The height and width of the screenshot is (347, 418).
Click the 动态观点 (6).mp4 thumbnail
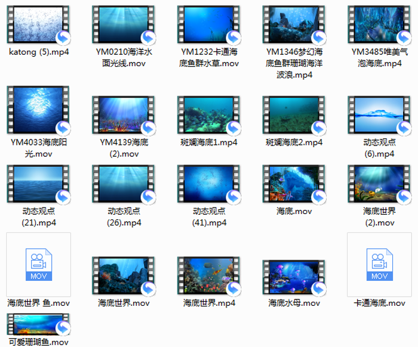(380, 114)
